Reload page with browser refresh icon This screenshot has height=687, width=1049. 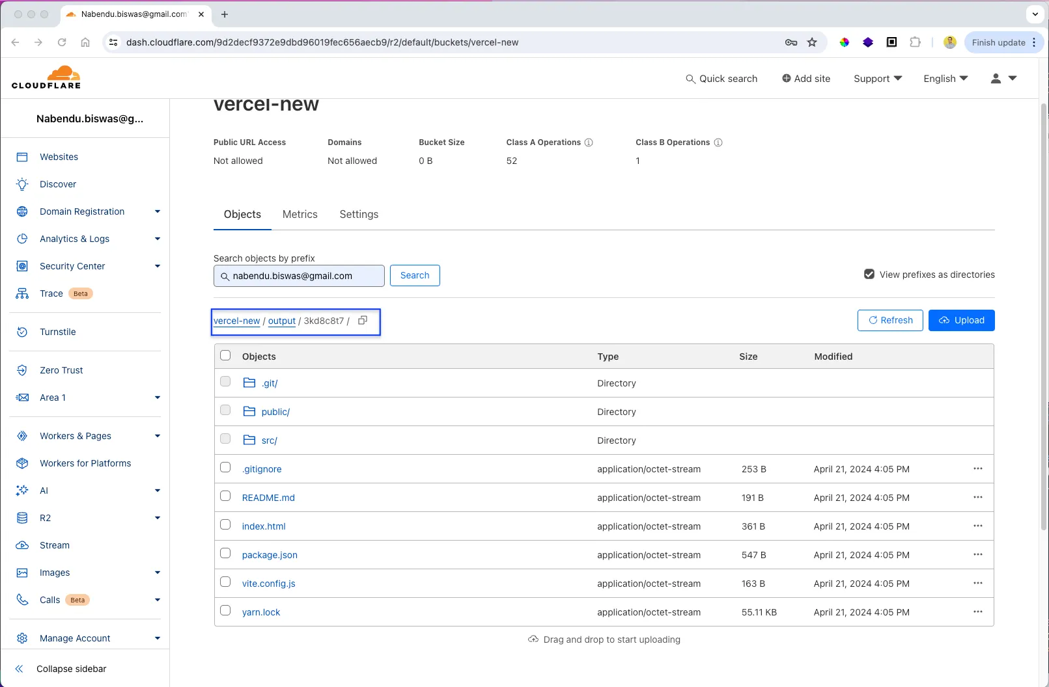click(x=62, y=42)
